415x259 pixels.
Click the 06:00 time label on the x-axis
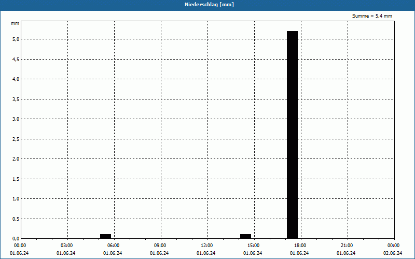114,246
